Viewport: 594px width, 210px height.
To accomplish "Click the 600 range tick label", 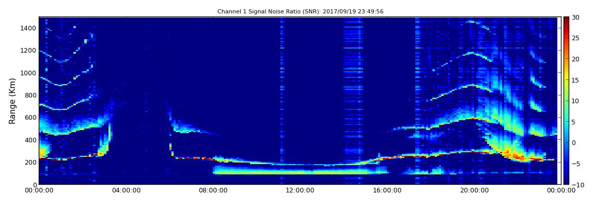I will click(30, 117).
